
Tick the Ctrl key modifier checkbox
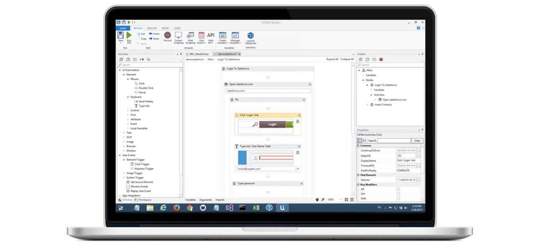coord(398,193)
